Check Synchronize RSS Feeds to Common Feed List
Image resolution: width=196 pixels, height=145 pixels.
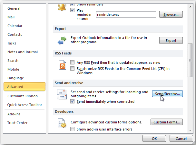click(x=73, y=68)
